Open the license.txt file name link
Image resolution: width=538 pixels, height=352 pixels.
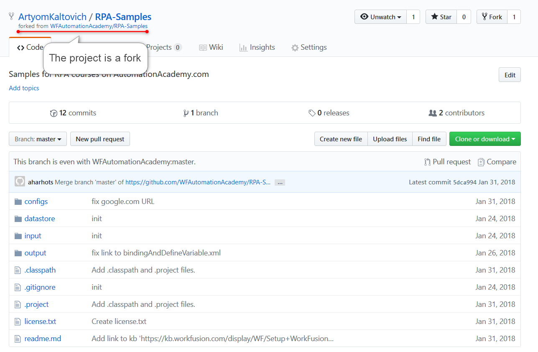point(40,321)
